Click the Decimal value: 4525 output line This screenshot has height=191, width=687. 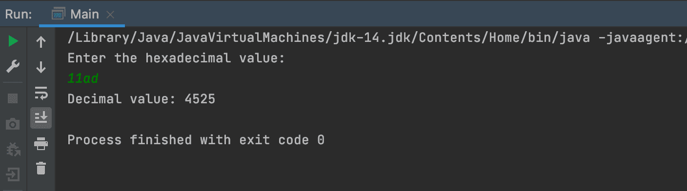click(x=141, y=99)
